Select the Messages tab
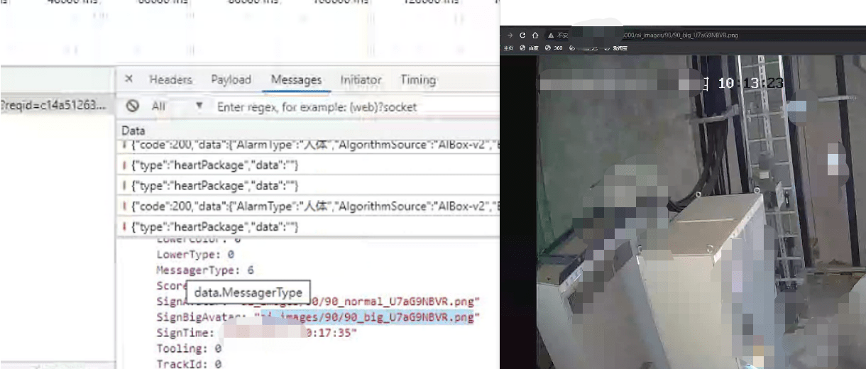 pyautogui.click(x=296, y=79)
